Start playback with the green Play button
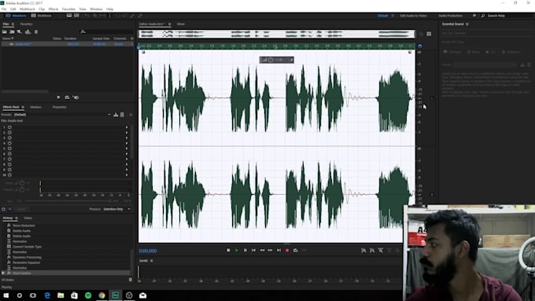Viewport: 535px width, 301px height. 237,250
